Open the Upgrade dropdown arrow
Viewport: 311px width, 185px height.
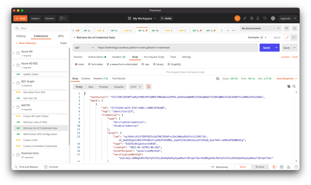click(295, 18)
